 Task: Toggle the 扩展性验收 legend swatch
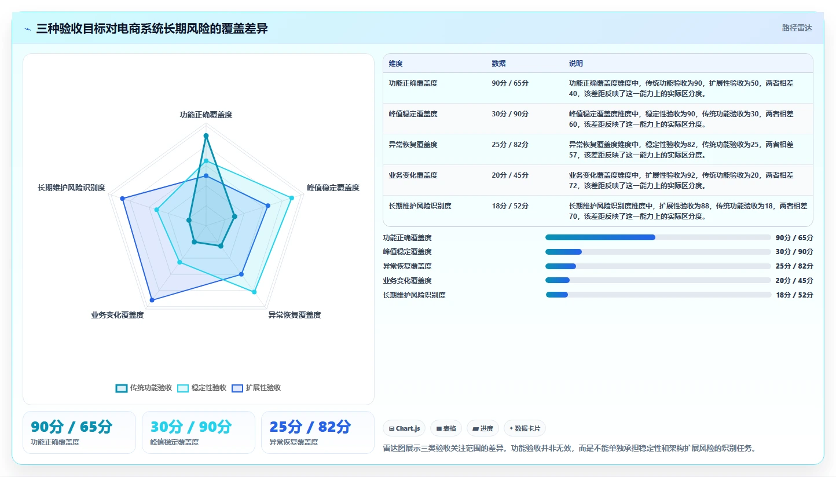(237, 388)
